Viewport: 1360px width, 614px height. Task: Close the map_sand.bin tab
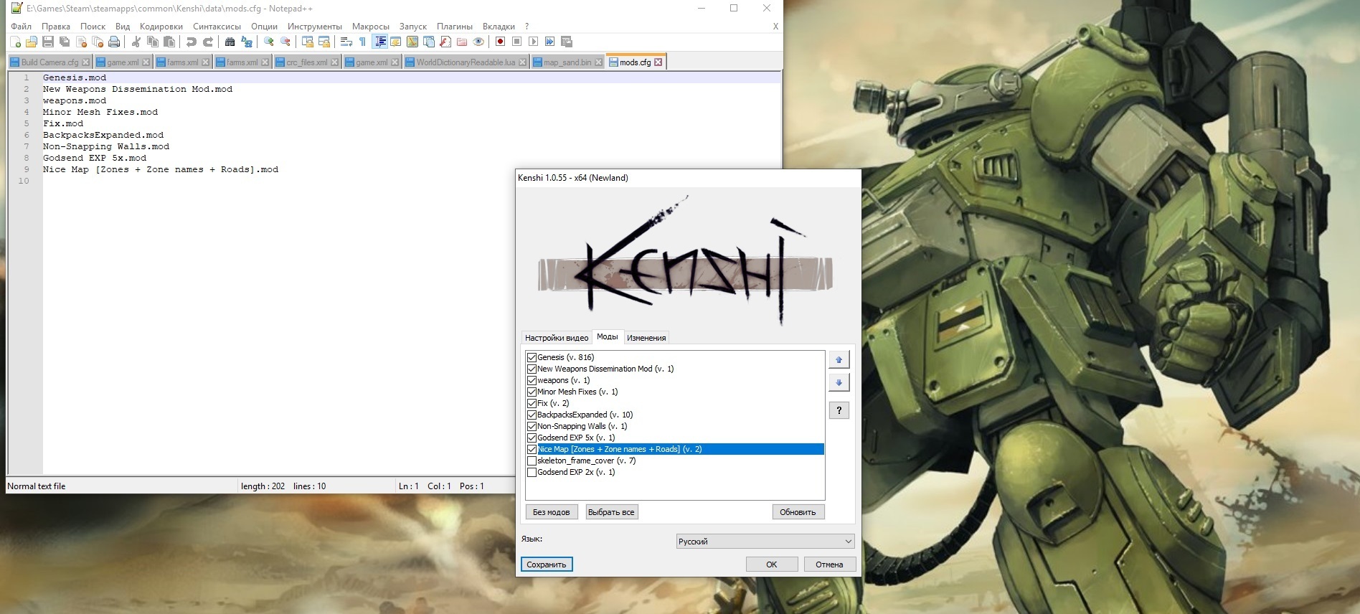598,62
